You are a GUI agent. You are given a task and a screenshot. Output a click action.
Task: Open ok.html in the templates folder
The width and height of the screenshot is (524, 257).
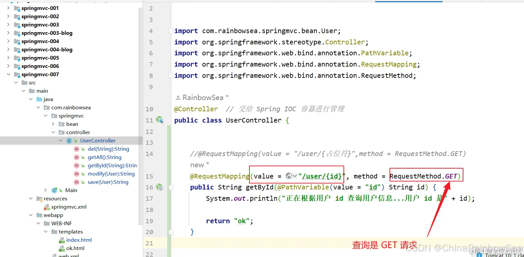point(75,248)
